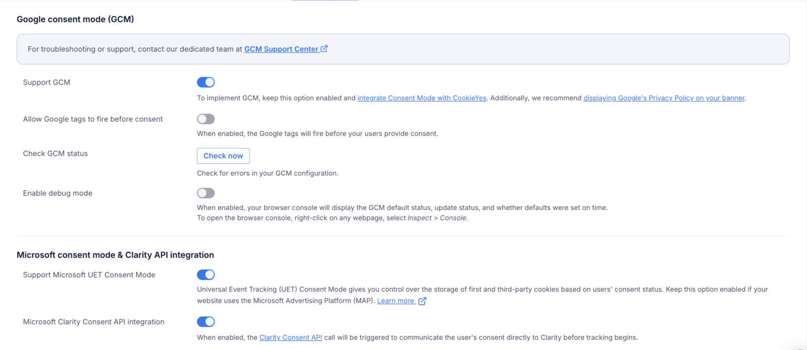Viewport: 807px width, 350px height.
Task: Open the Learn more link about UET
Action: pos(396,301)
